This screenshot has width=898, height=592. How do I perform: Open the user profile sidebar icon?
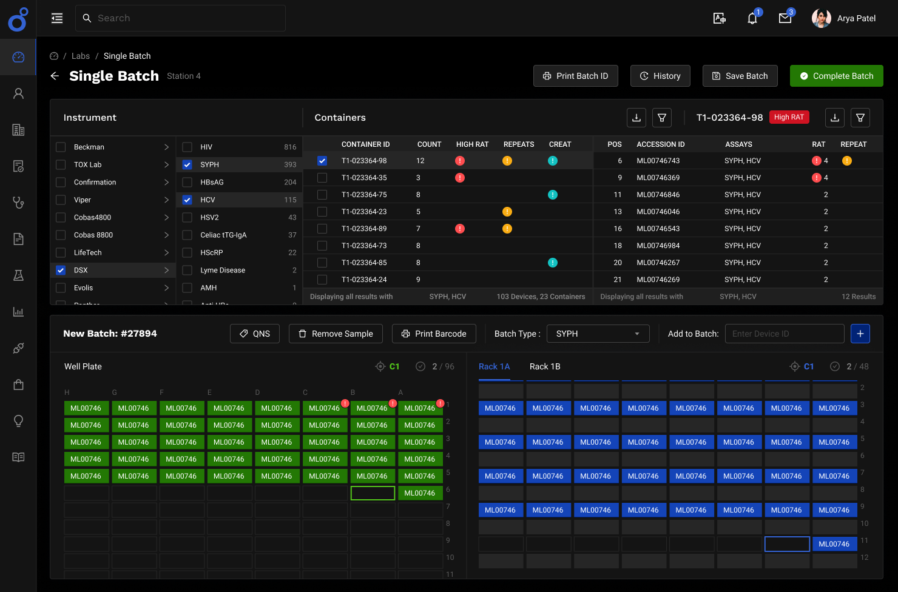pos(18,93)
